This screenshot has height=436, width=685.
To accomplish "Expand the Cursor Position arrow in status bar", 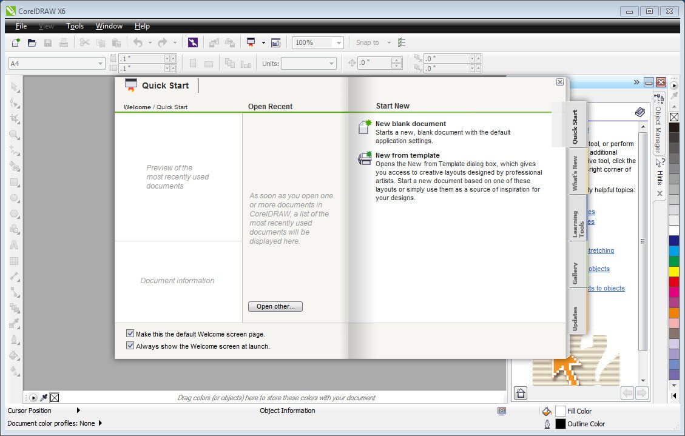I will point(78,411).
